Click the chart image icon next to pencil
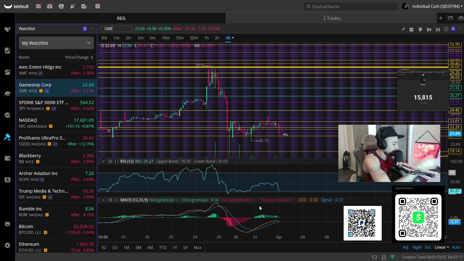This screenshot has width=464, height=261. coord(411,29)
